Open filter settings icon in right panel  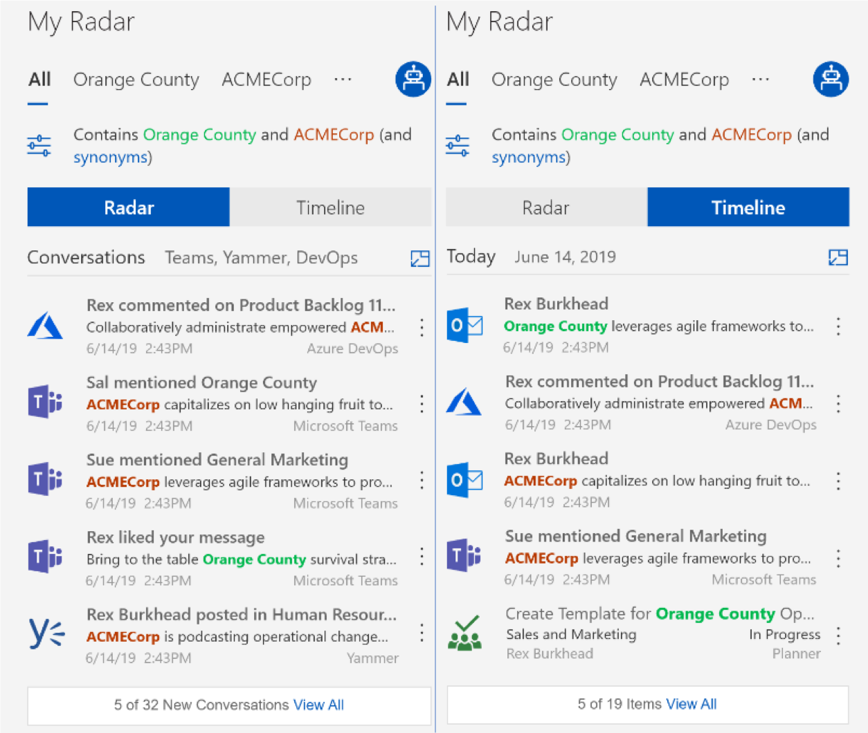pos(457,146)
